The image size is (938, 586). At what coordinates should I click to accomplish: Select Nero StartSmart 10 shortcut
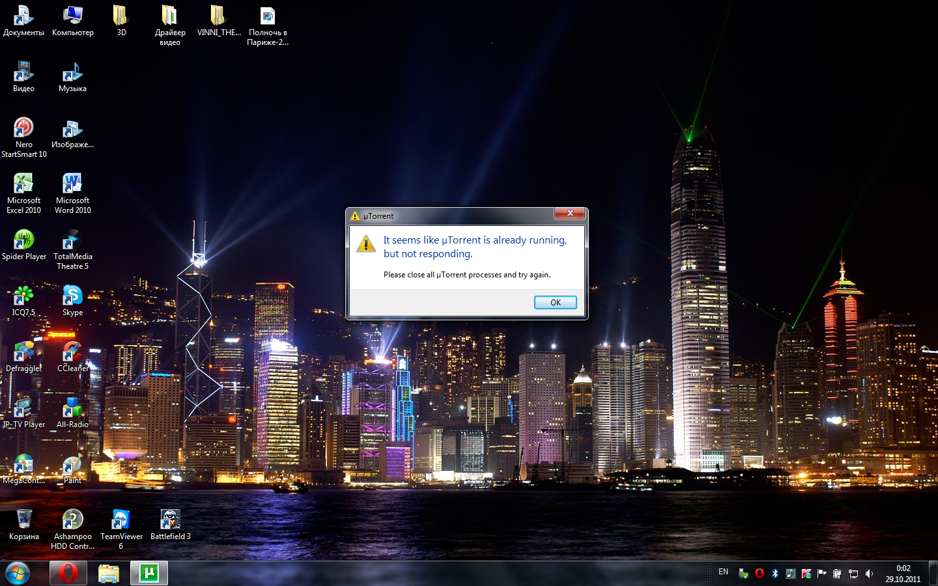click(23, 137)
